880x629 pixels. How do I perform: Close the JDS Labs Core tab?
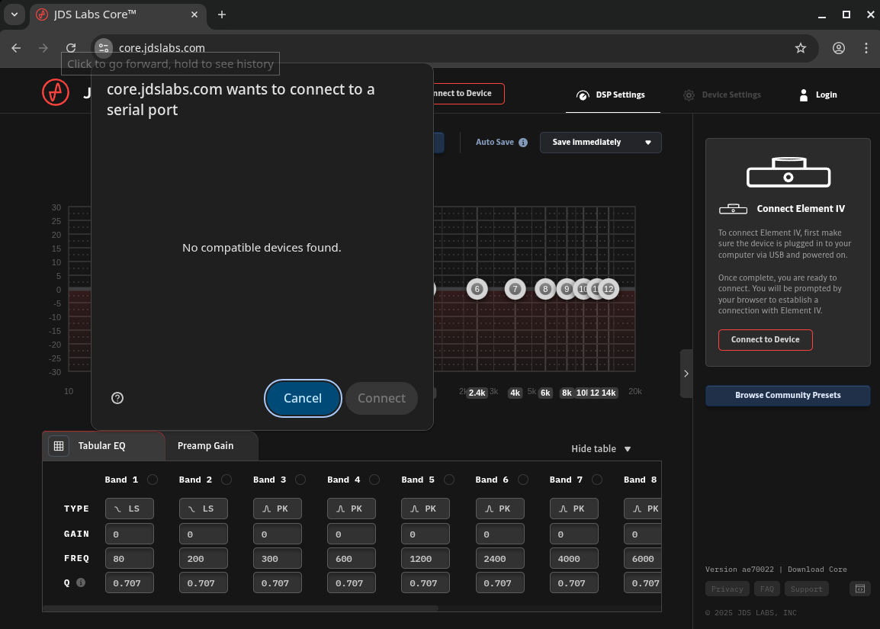[x=194, y=14]
